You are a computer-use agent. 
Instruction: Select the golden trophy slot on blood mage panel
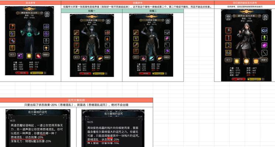46,47
